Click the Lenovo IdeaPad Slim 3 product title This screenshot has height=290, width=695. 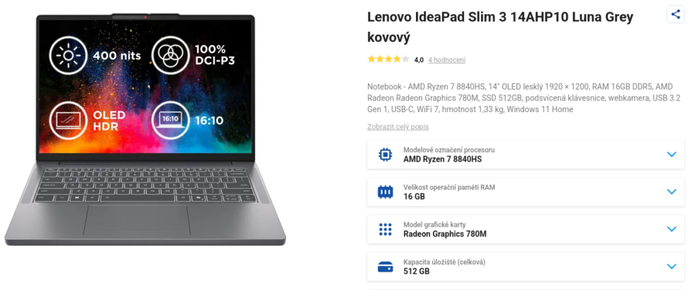pyautogui.click(x=500, y=27)
